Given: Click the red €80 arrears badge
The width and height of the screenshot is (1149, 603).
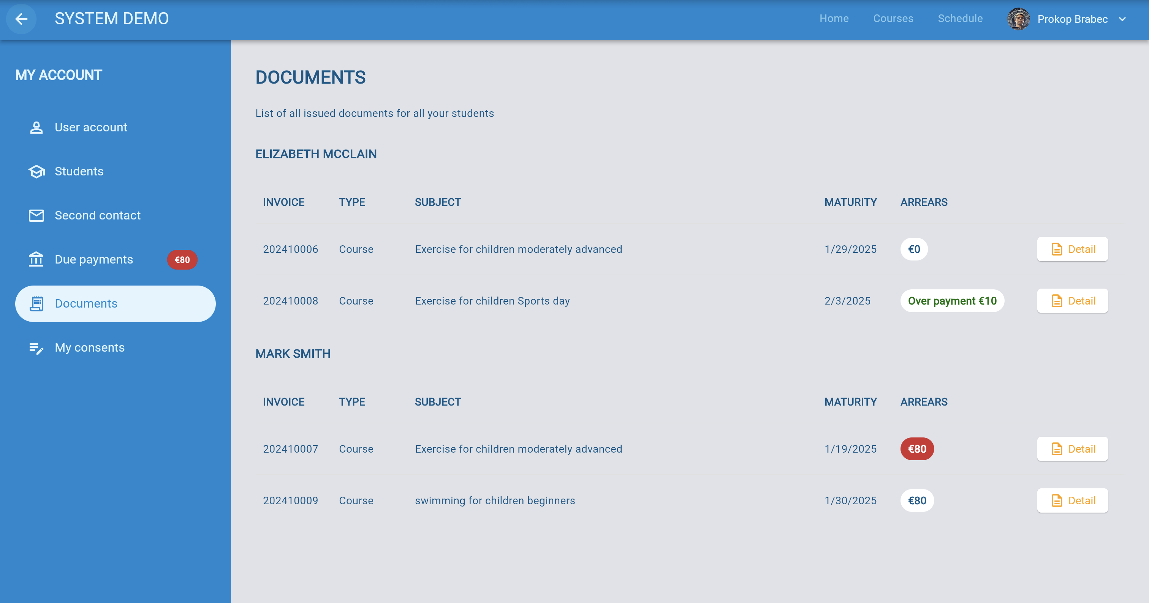Looking at the screenshot, I should [917, 449].
